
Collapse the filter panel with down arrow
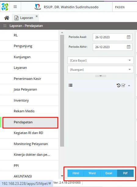(x=101, y=76)
